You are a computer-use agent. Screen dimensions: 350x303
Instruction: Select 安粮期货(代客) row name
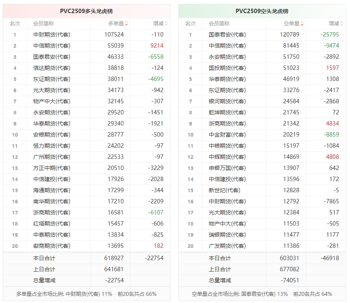(x=52, y=135)
